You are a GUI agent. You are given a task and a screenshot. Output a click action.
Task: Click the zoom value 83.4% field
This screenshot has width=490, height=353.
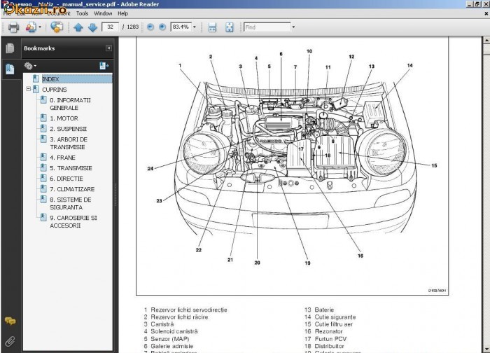point(181,27)
